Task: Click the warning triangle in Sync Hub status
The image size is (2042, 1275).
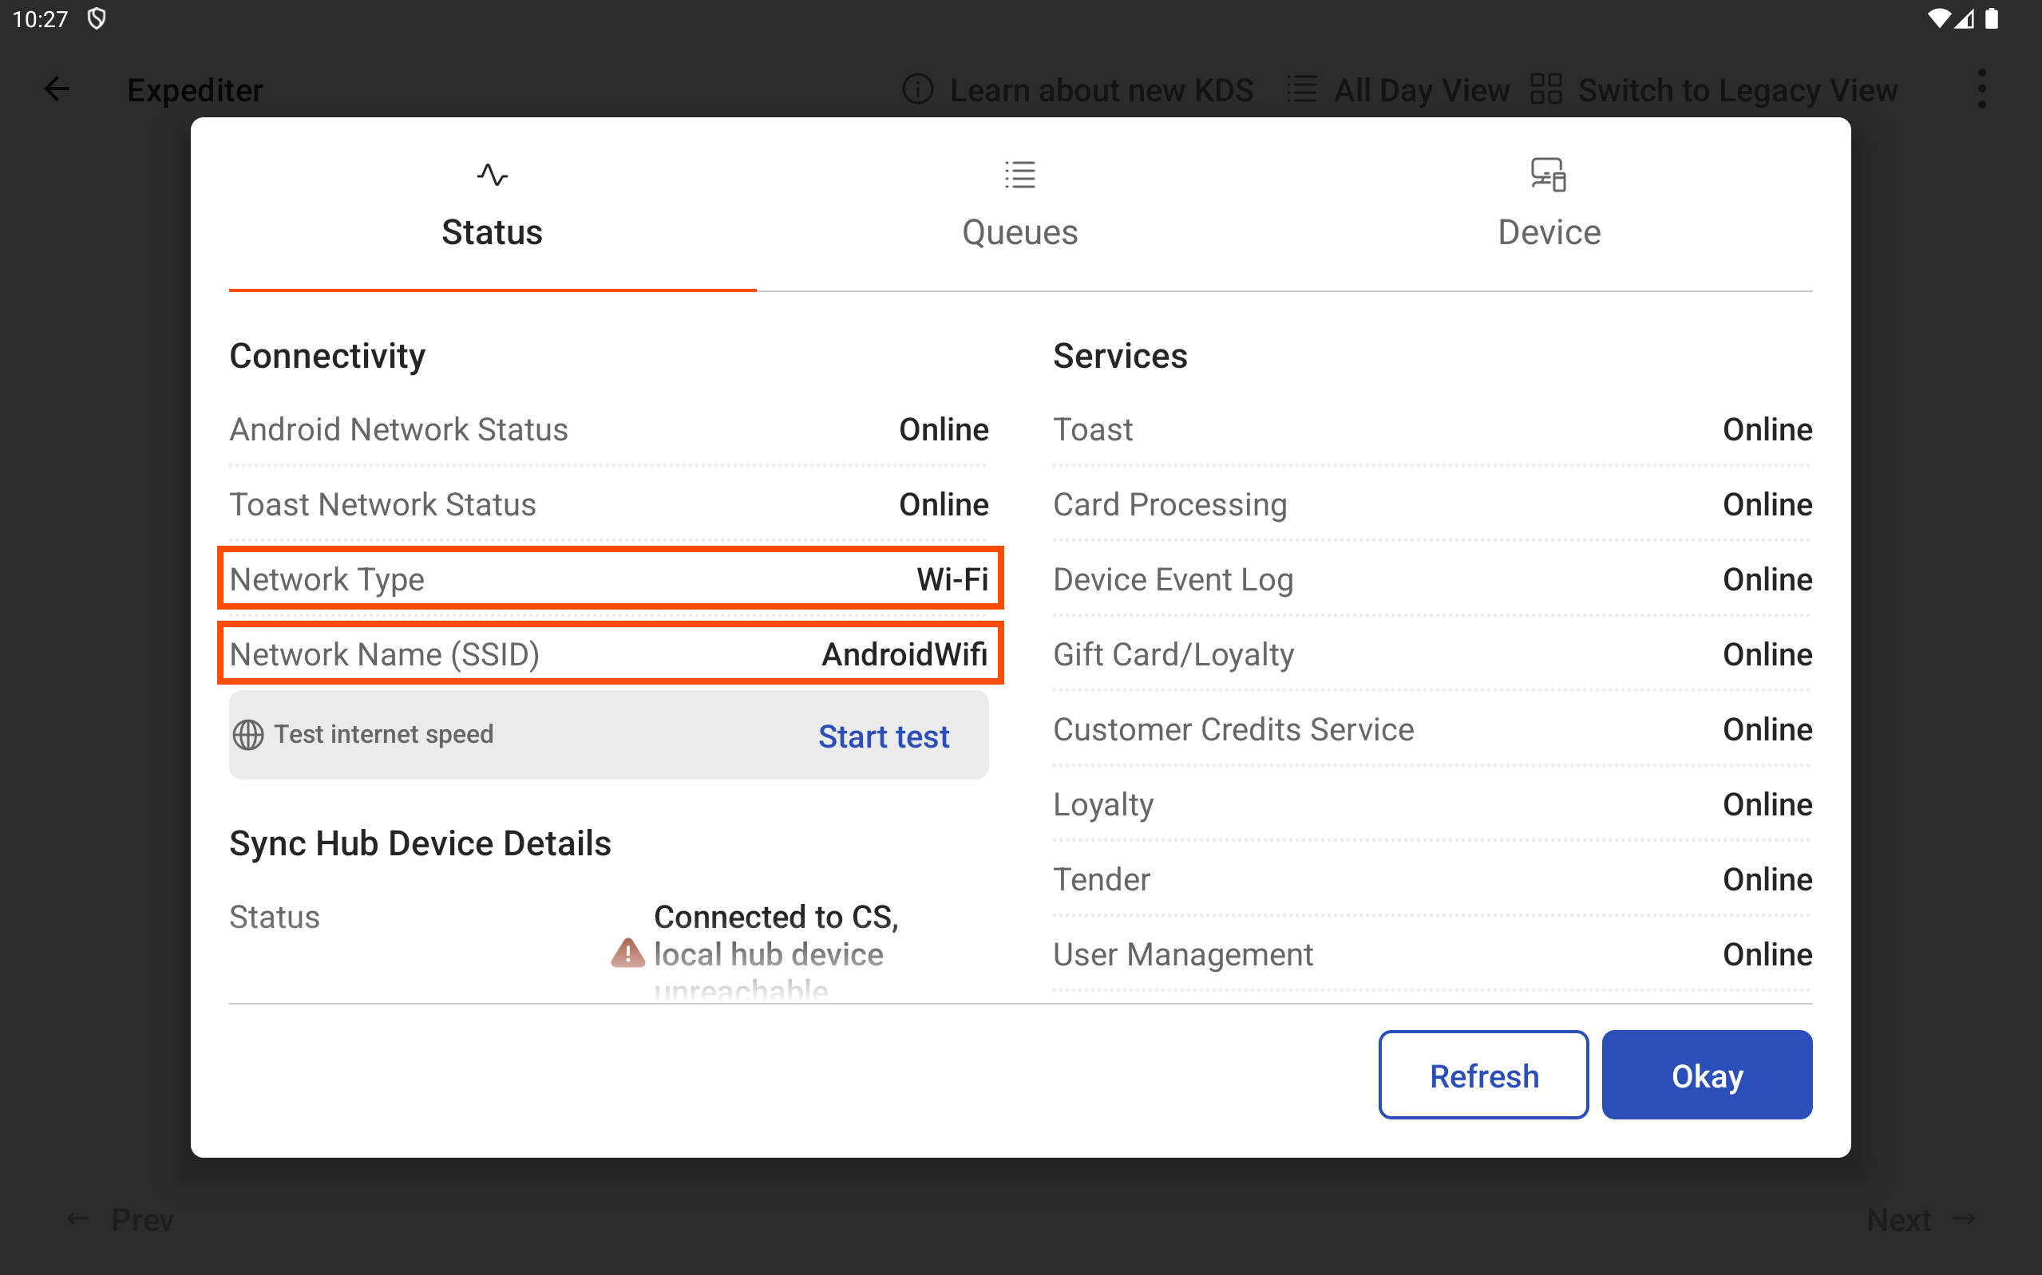Action: 627,953
